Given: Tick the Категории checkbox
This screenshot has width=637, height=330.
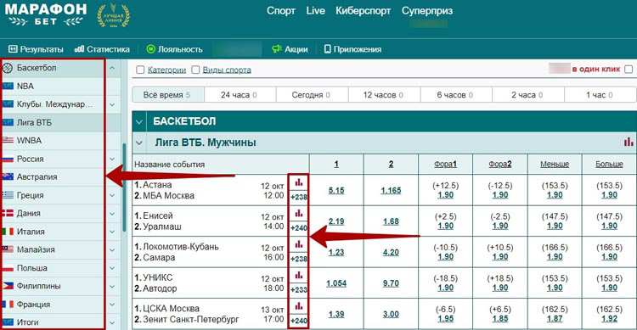Looking at the screenshot, I should pyautogui.click(x=140, y=70).
